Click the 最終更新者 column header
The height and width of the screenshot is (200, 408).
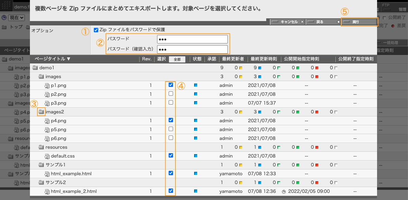pyautogui.click(x=233, y=59)
